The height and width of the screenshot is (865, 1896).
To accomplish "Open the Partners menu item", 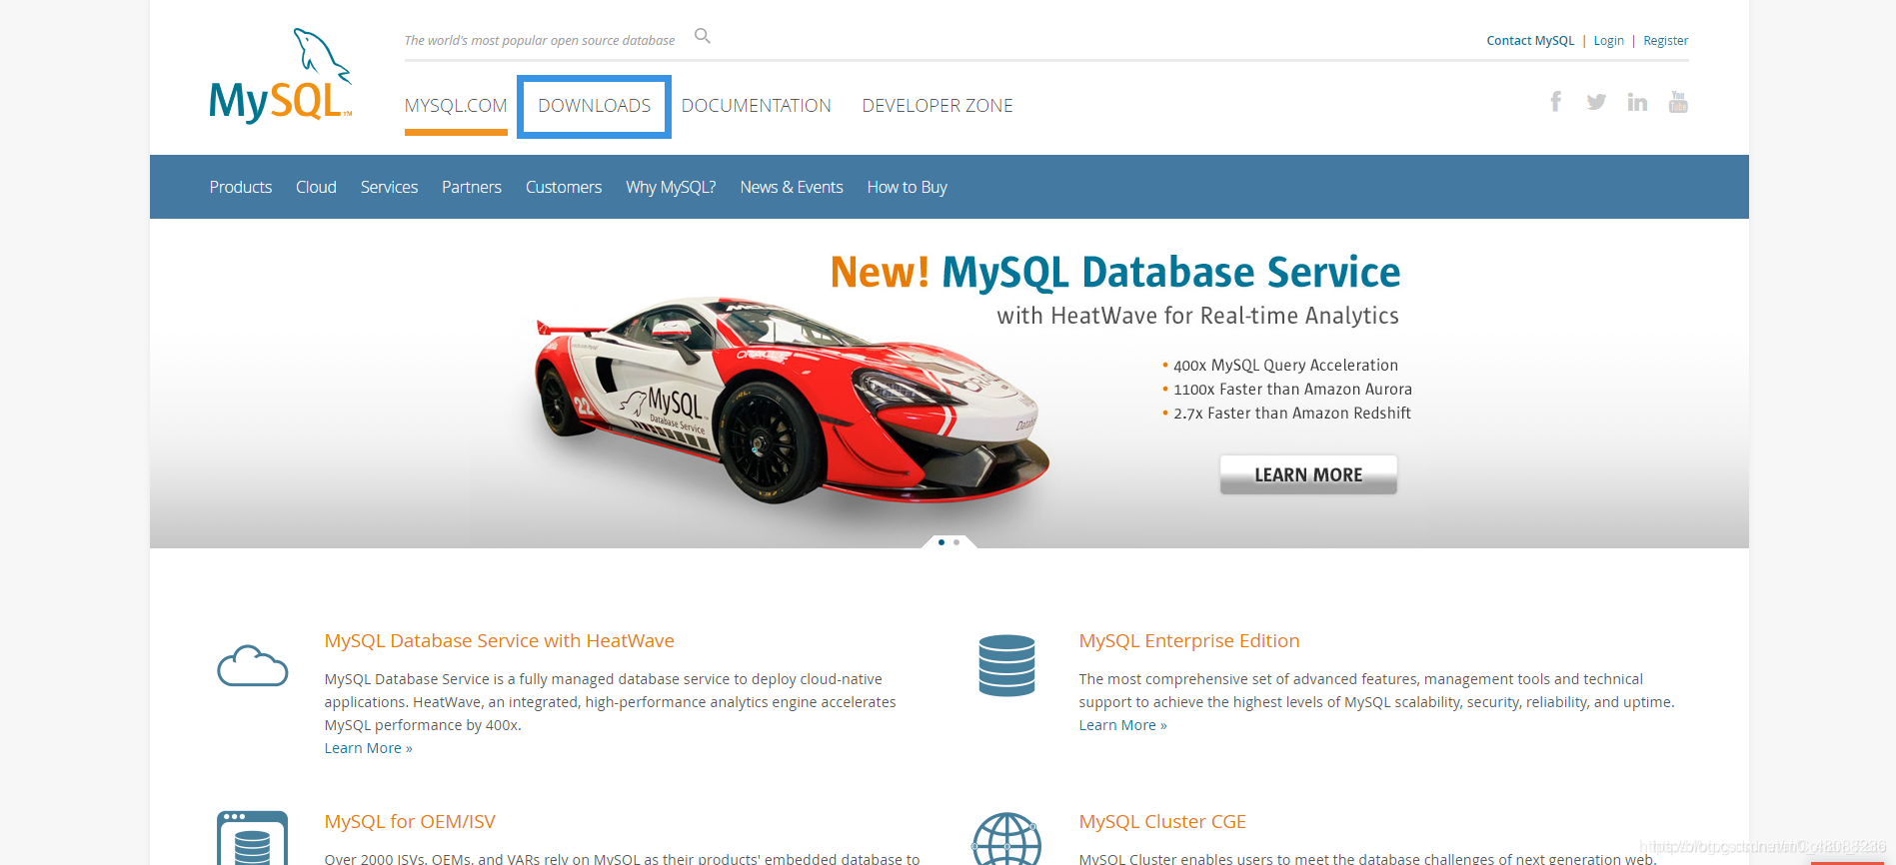I will click(x=472, y=187).
